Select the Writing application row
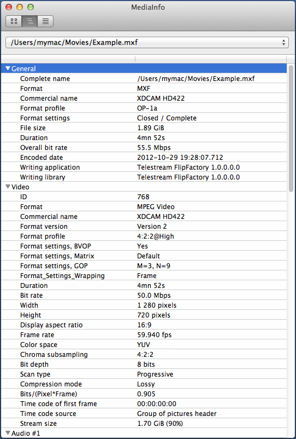 click(144, 167)
